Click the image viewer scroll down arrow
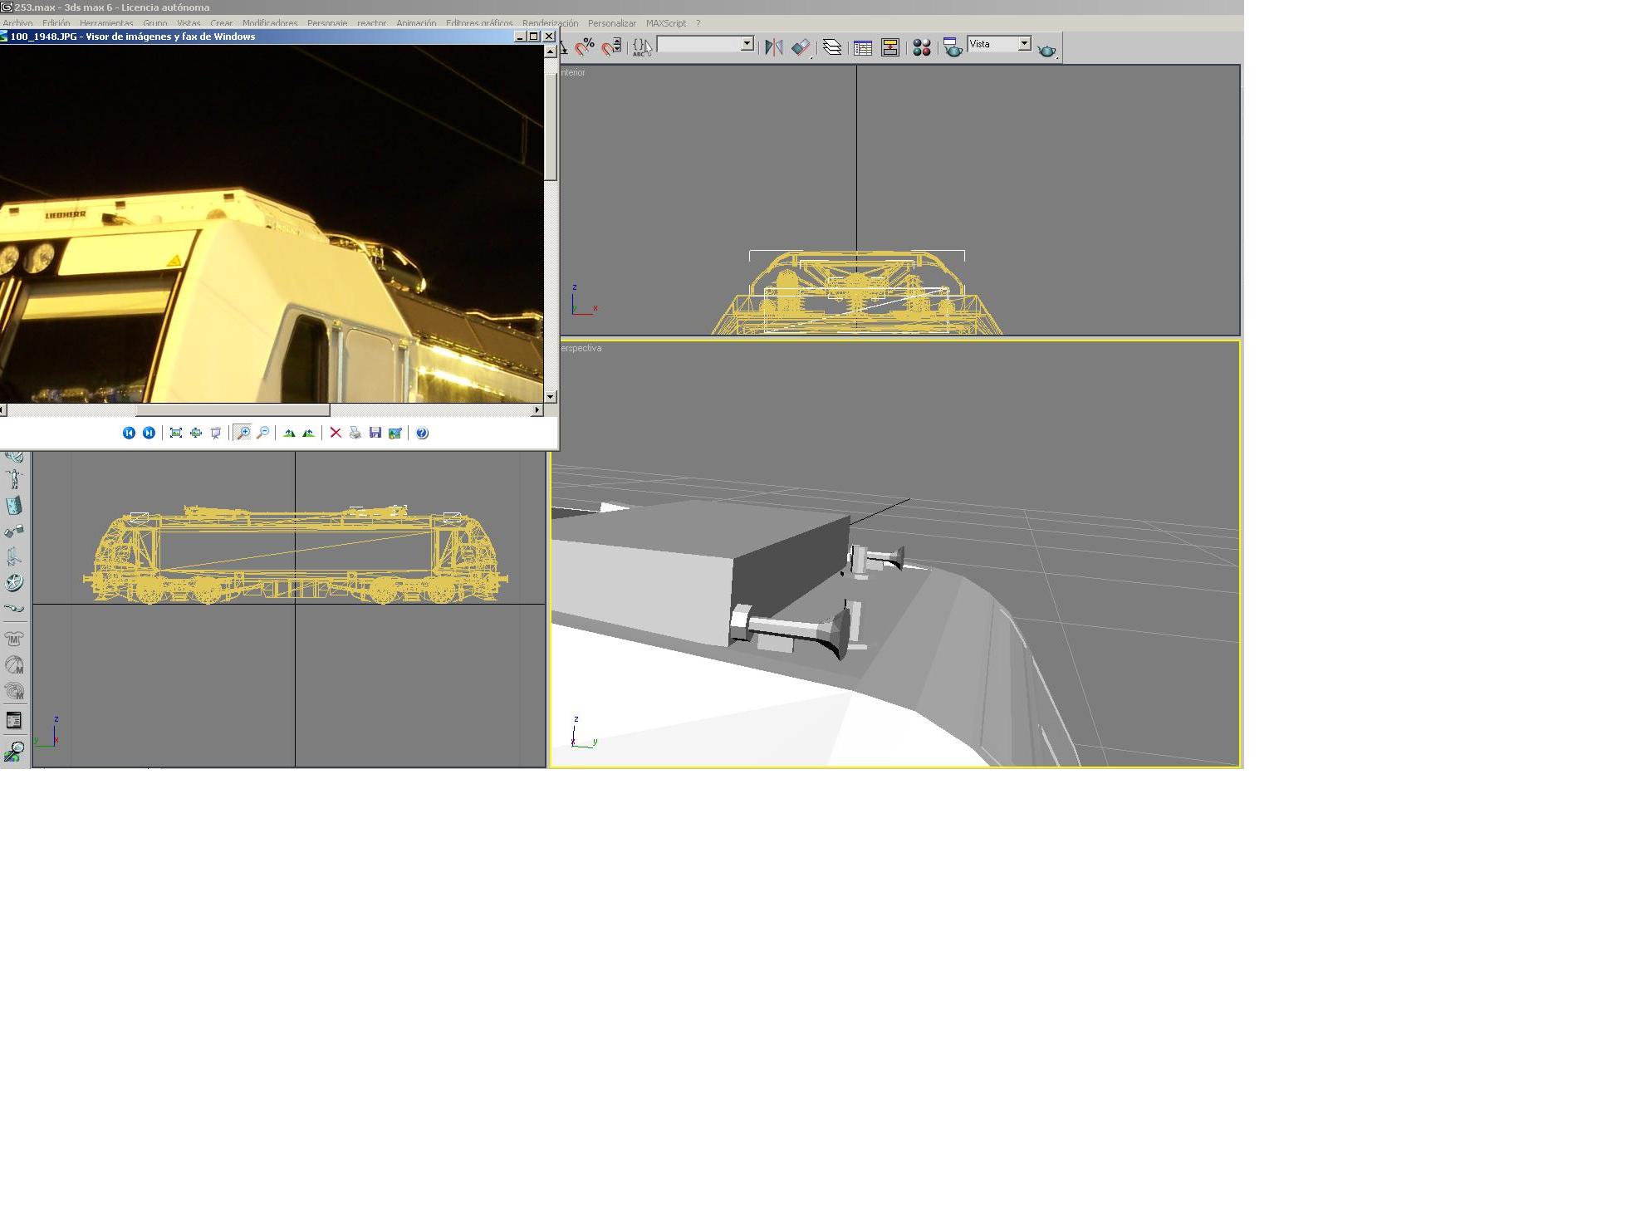 (x=550, y=397)
